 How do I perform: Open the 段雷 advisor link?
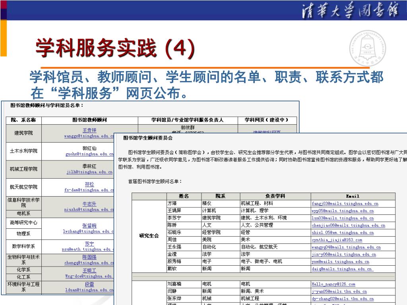click(x=89, y=284)
